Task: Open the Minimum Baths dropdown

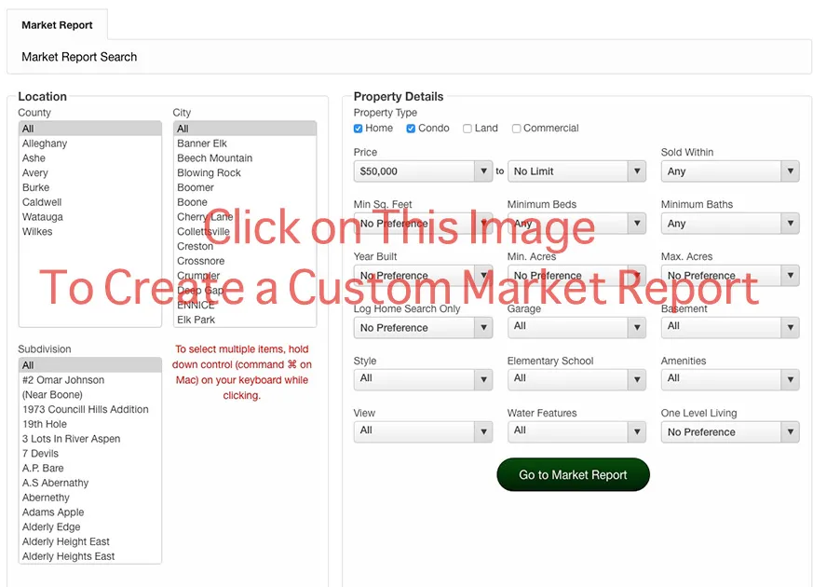Action: click(x=730, y=224)
